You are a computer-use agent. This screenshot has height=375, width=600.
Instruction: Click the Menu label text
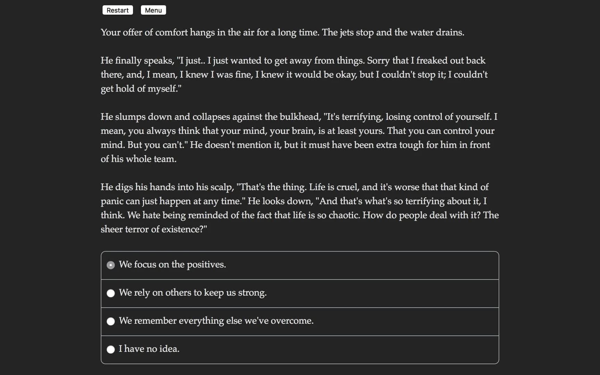click(x=153, y=10)
